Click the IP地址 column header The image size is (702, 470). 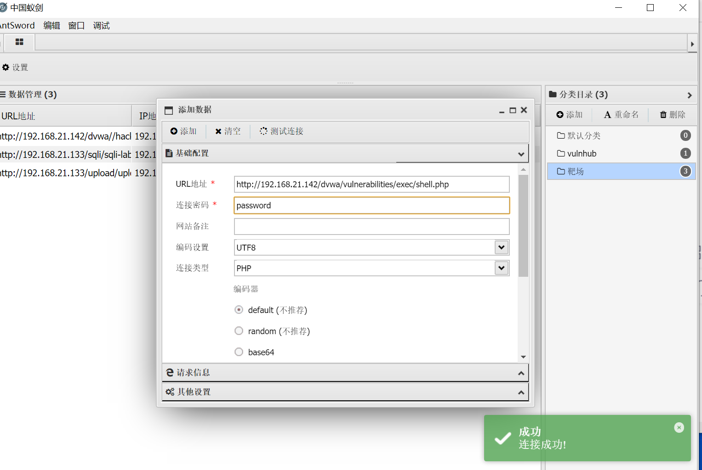coord(148,116)
